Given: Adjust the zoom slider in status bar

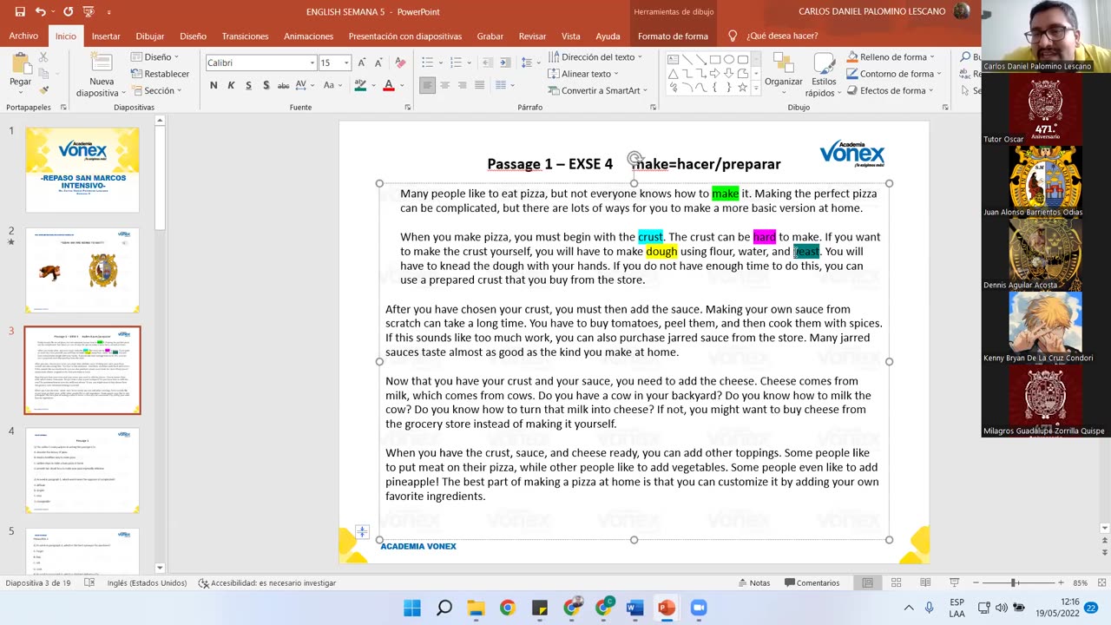Looking at the screenshot, I should tap(1013, 582).
